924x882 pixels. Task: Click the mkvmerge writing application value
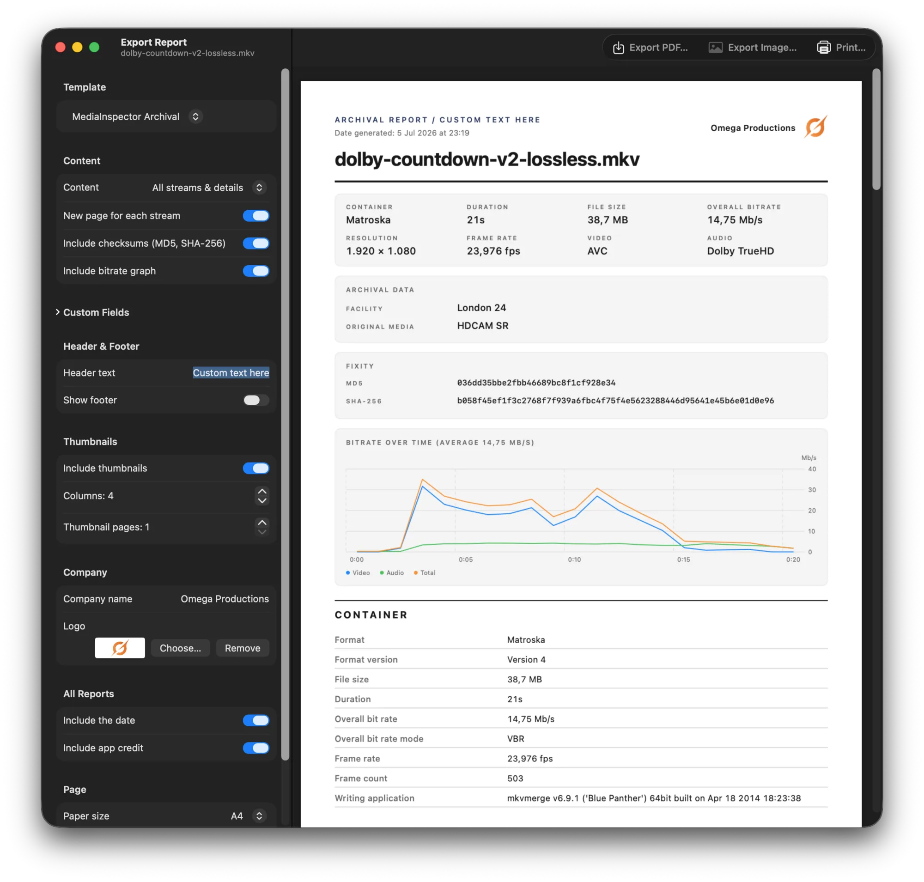[x=654, y=798]
